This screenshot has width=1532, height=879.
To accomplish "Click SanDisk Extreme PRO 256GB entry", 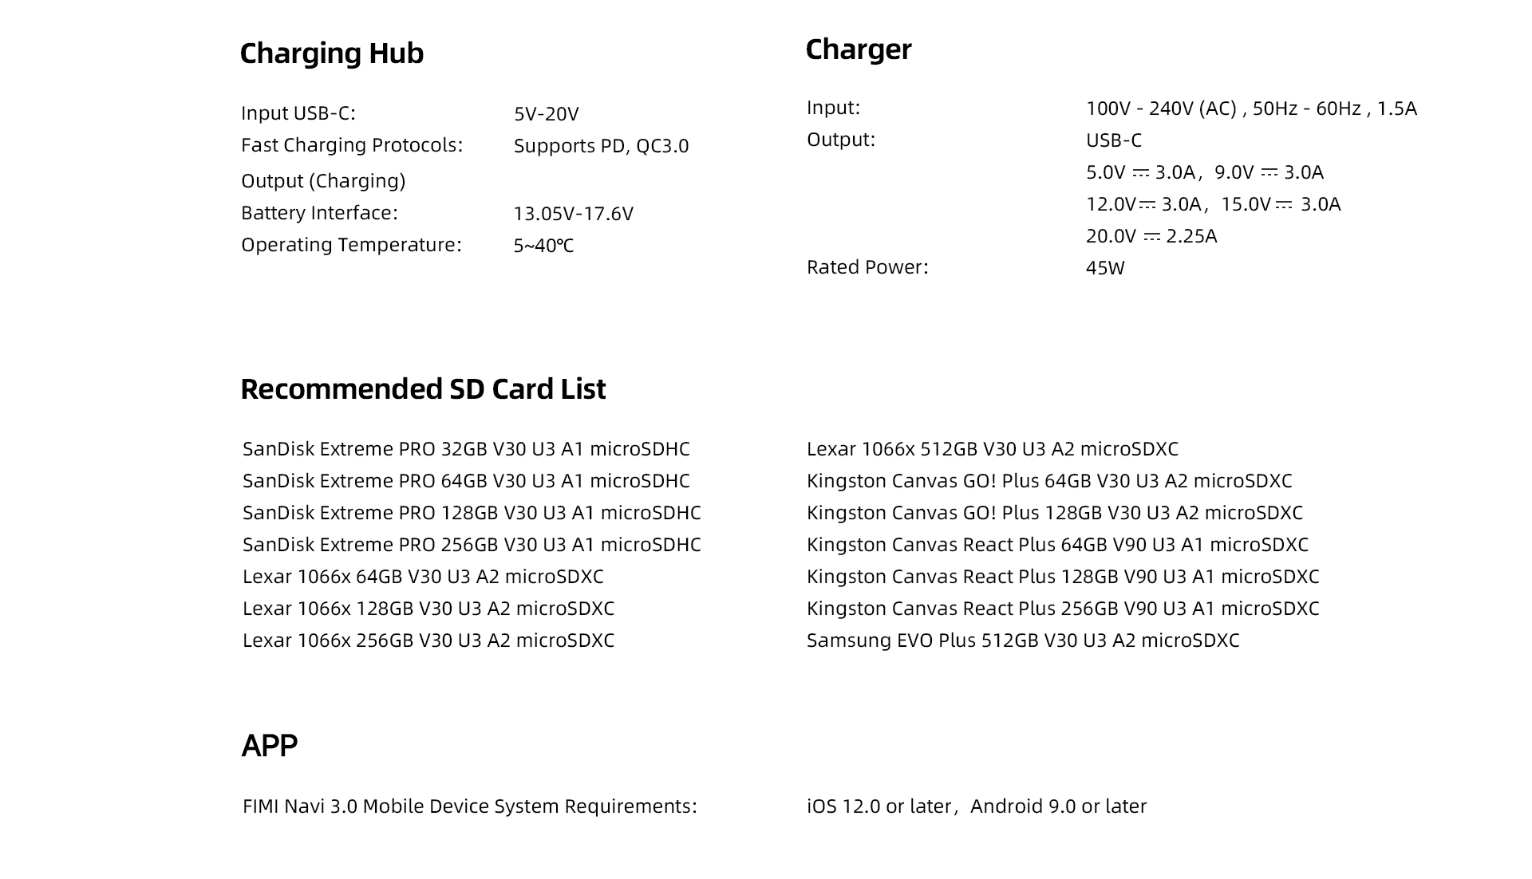I will [472, 545].
